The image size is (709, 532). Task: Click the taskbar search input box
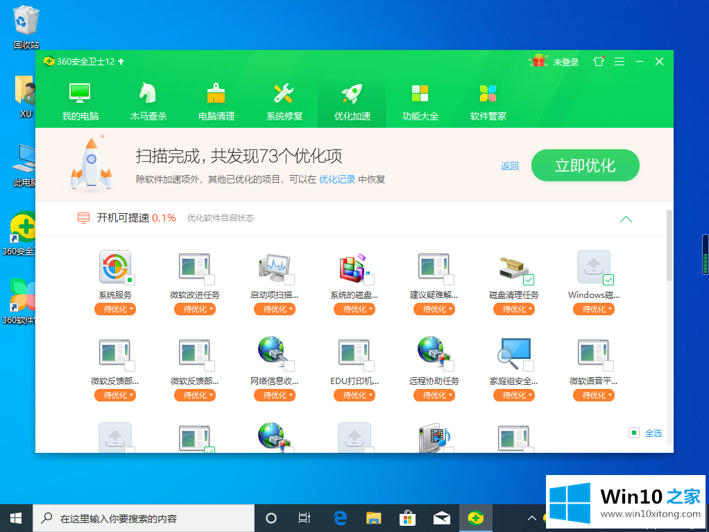[x=144, y=518]
